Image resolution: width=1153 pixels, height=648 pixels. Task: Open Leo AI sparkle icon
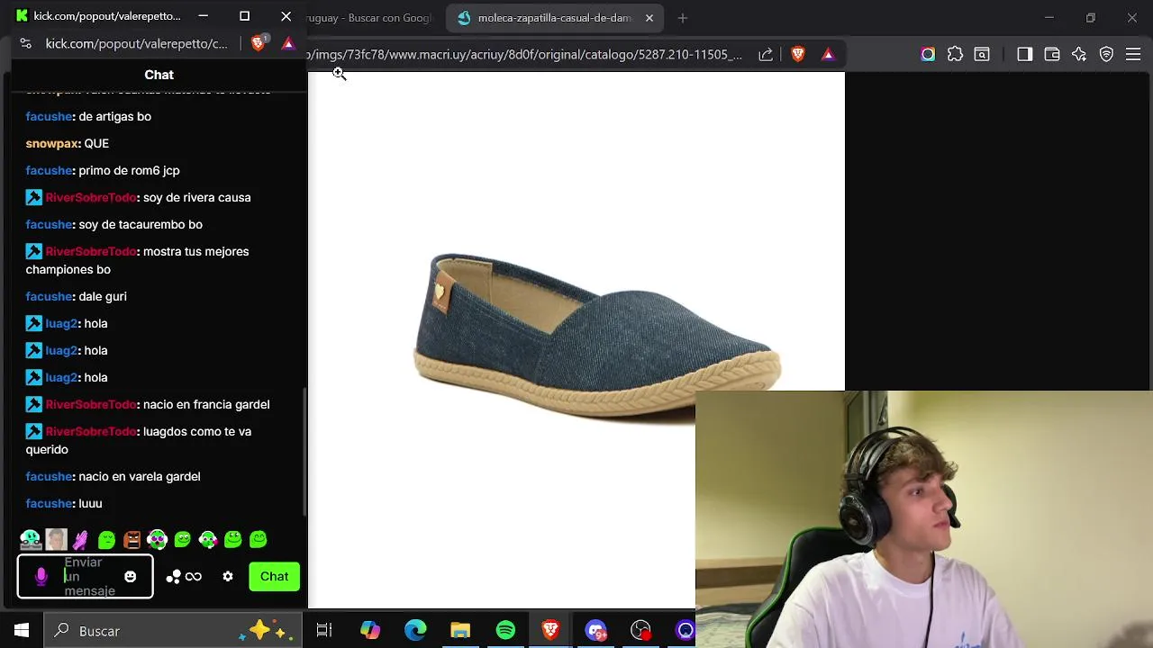1079,55
